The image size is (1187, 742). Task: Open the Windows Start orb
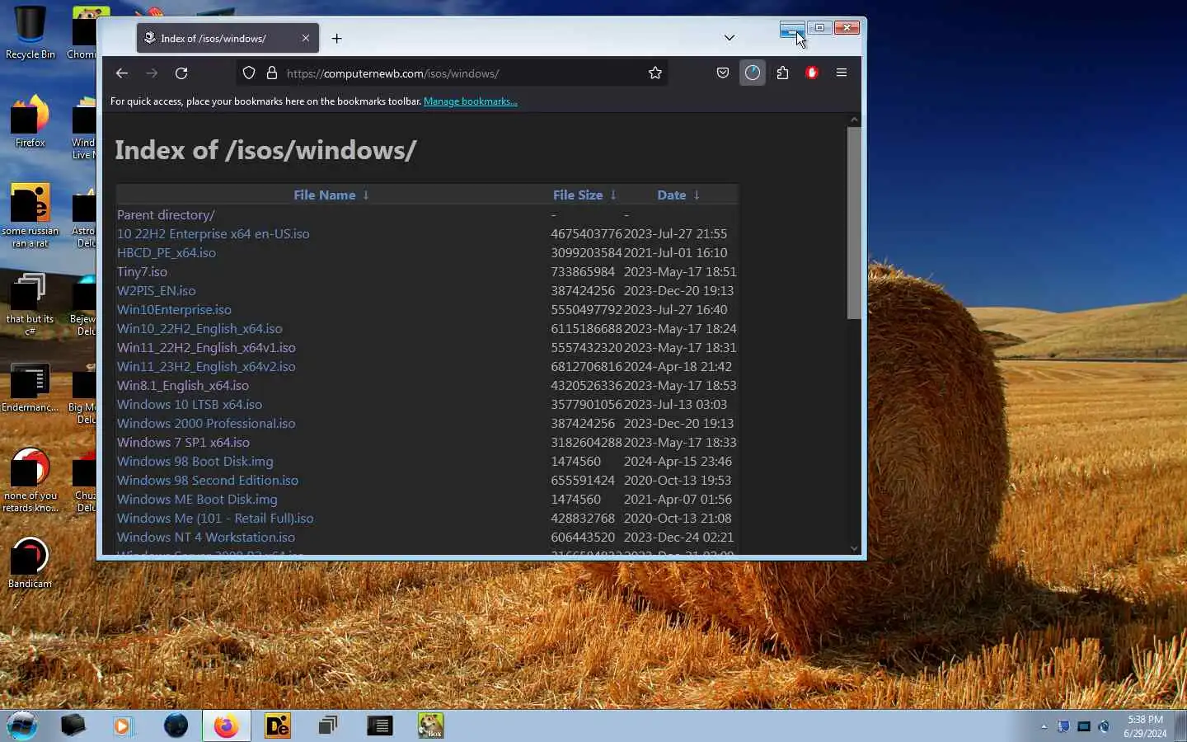coord(22,726)
